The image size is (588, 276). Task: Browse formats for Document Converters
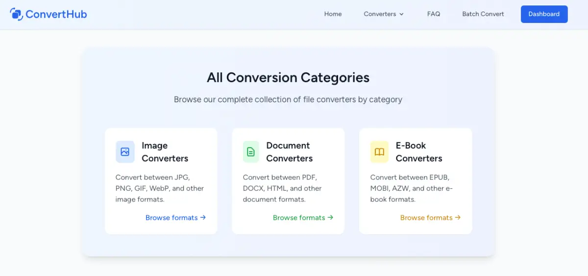[x=299, y=218]
